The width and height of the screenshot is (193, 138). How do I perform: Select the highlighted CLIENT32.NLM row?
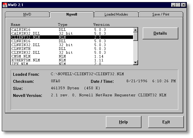[x=72, y=37]
